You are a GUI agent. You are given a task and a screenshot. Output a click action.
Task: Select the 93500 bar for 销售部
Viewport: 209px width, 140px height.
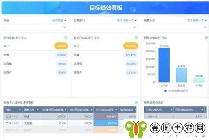pos(181,75)
